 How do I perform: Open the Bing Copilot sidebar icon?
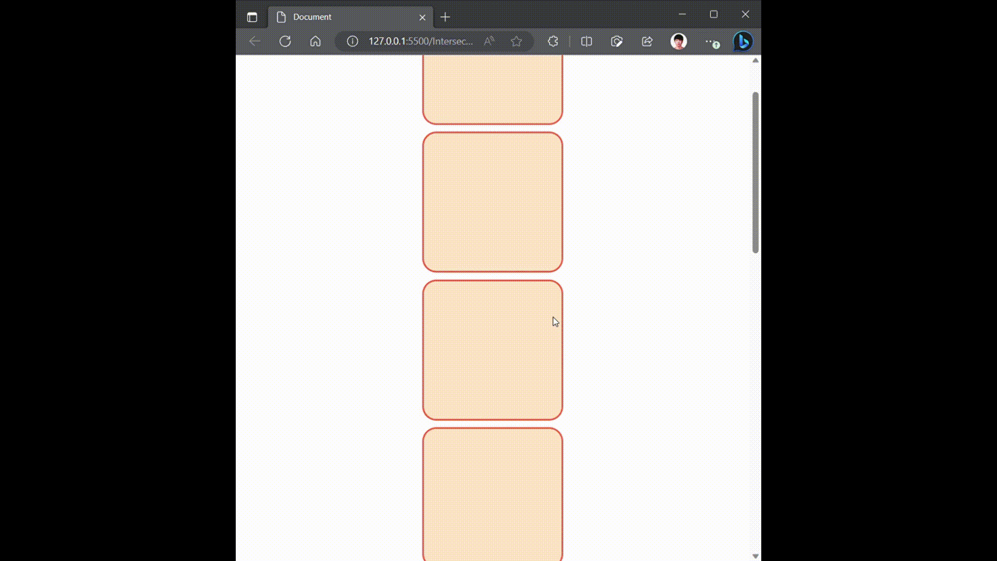[x=743, y=42]
